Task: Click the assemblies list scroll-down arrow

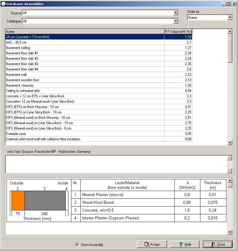Action: (x=230, y=142)
